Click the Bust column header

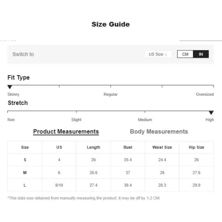coord(128,147)
